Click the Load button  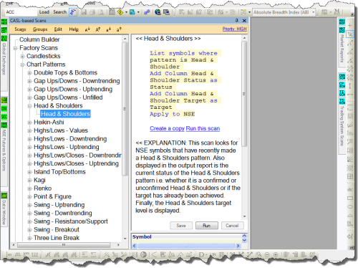44,12
